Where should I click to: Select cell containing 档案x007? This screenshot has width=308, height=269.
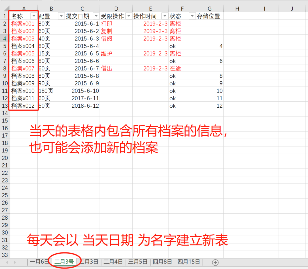[x=24, y=69]
